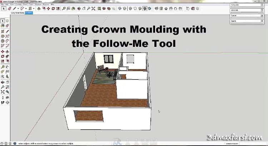The height and width of the screenshot is (146, 268).
Task: Select Rectangle tool in the left toolset
Action: (3, 31)
